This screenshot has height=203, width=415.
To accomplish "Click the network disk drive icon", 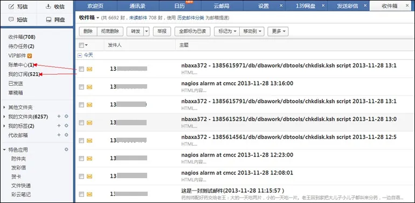I will point(49,19).
